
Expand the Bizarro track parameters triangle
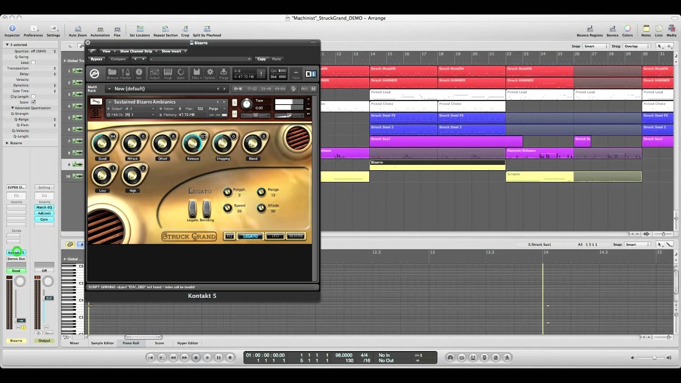[x=7, y=143]
